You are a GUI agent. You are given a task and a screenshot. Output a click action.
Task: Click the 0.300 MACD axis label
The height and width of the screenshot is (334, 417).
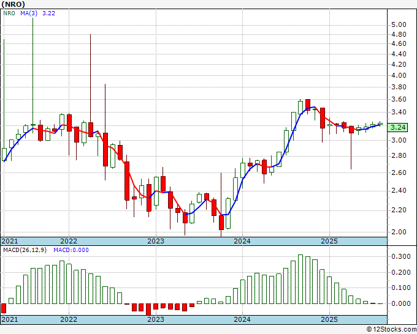[401, 256]
